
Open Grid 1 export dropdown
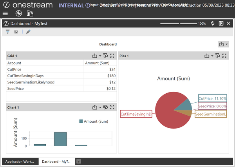point(96,56)
